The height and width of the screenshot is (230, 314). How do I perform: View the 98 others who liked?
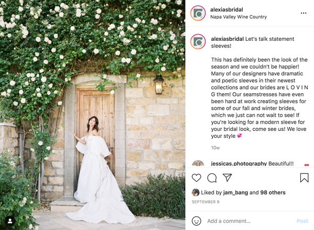(x=273, y=192)
